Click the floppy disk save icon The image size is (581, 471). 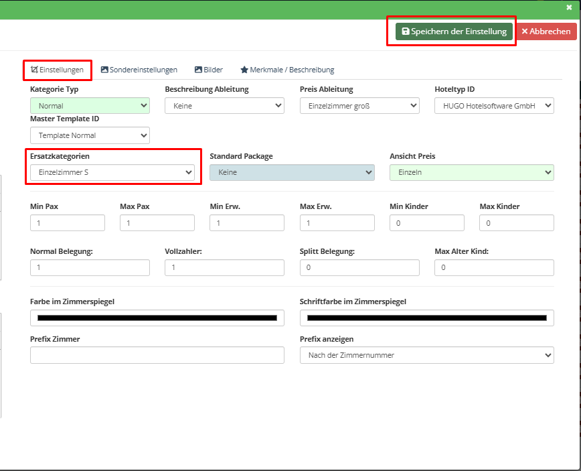pyautogui.click(x=406, y=31)
